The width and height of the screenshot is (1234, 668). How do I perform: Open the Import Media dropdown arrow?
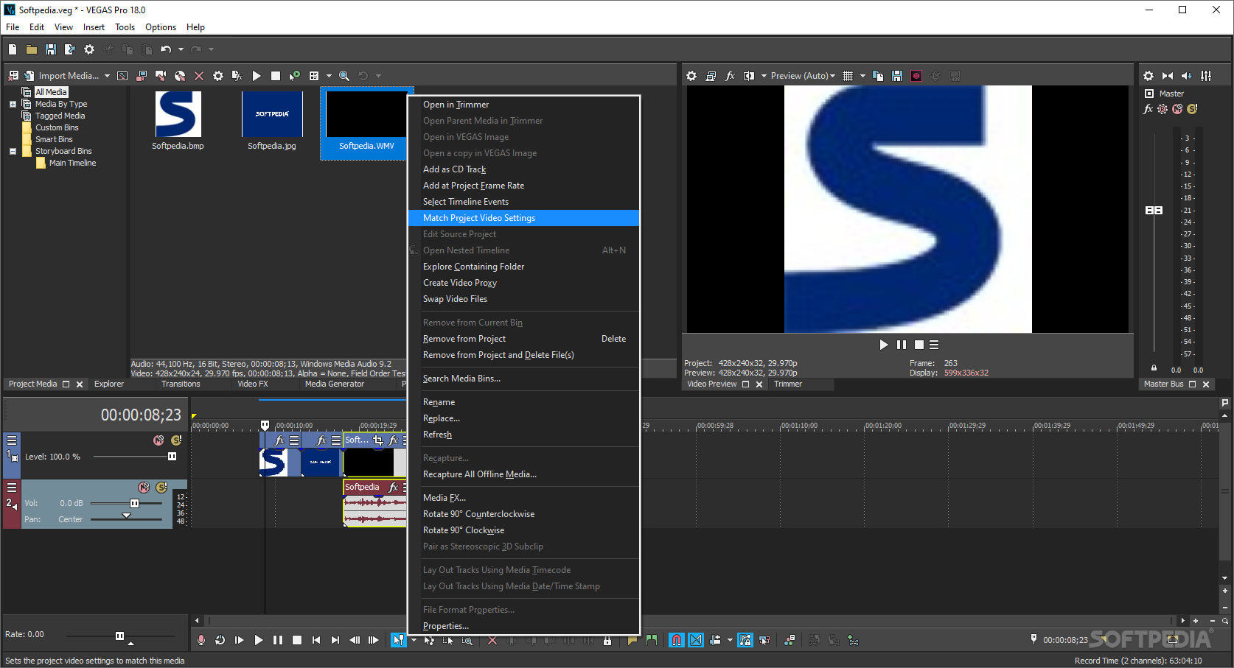[x=107, y=76]
